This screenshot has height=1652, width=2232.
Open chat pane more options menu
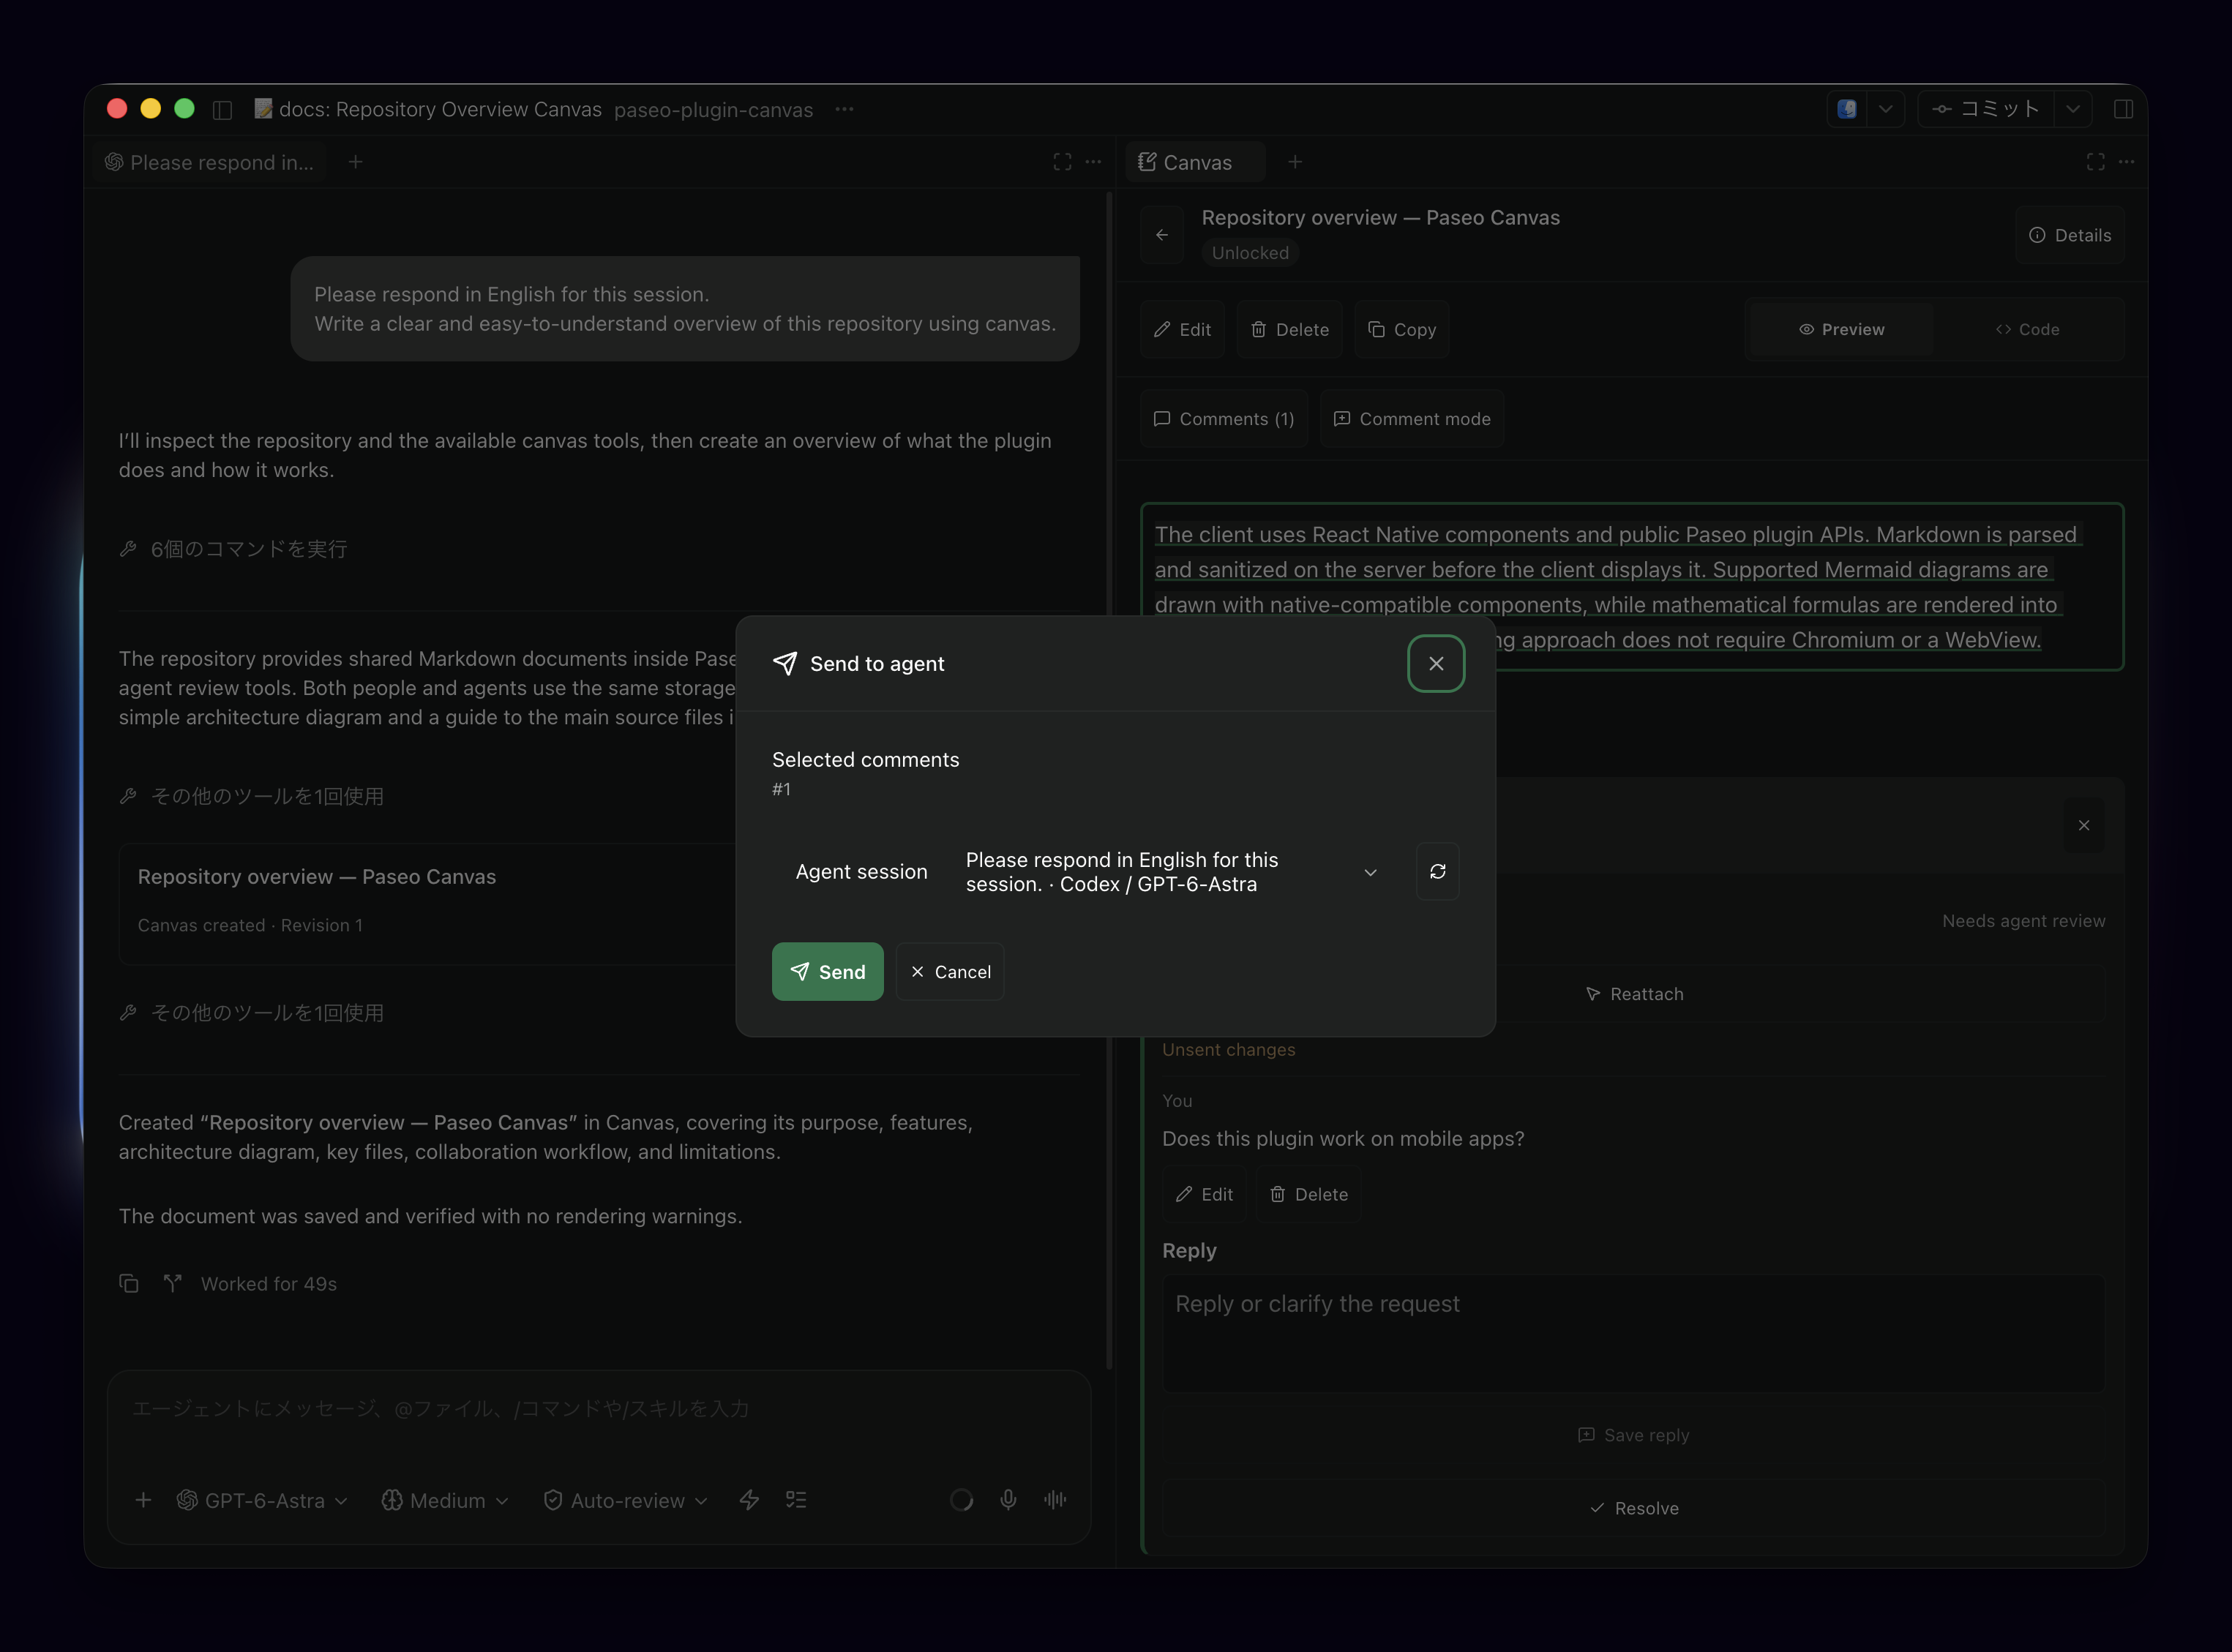coord(1093,162)
